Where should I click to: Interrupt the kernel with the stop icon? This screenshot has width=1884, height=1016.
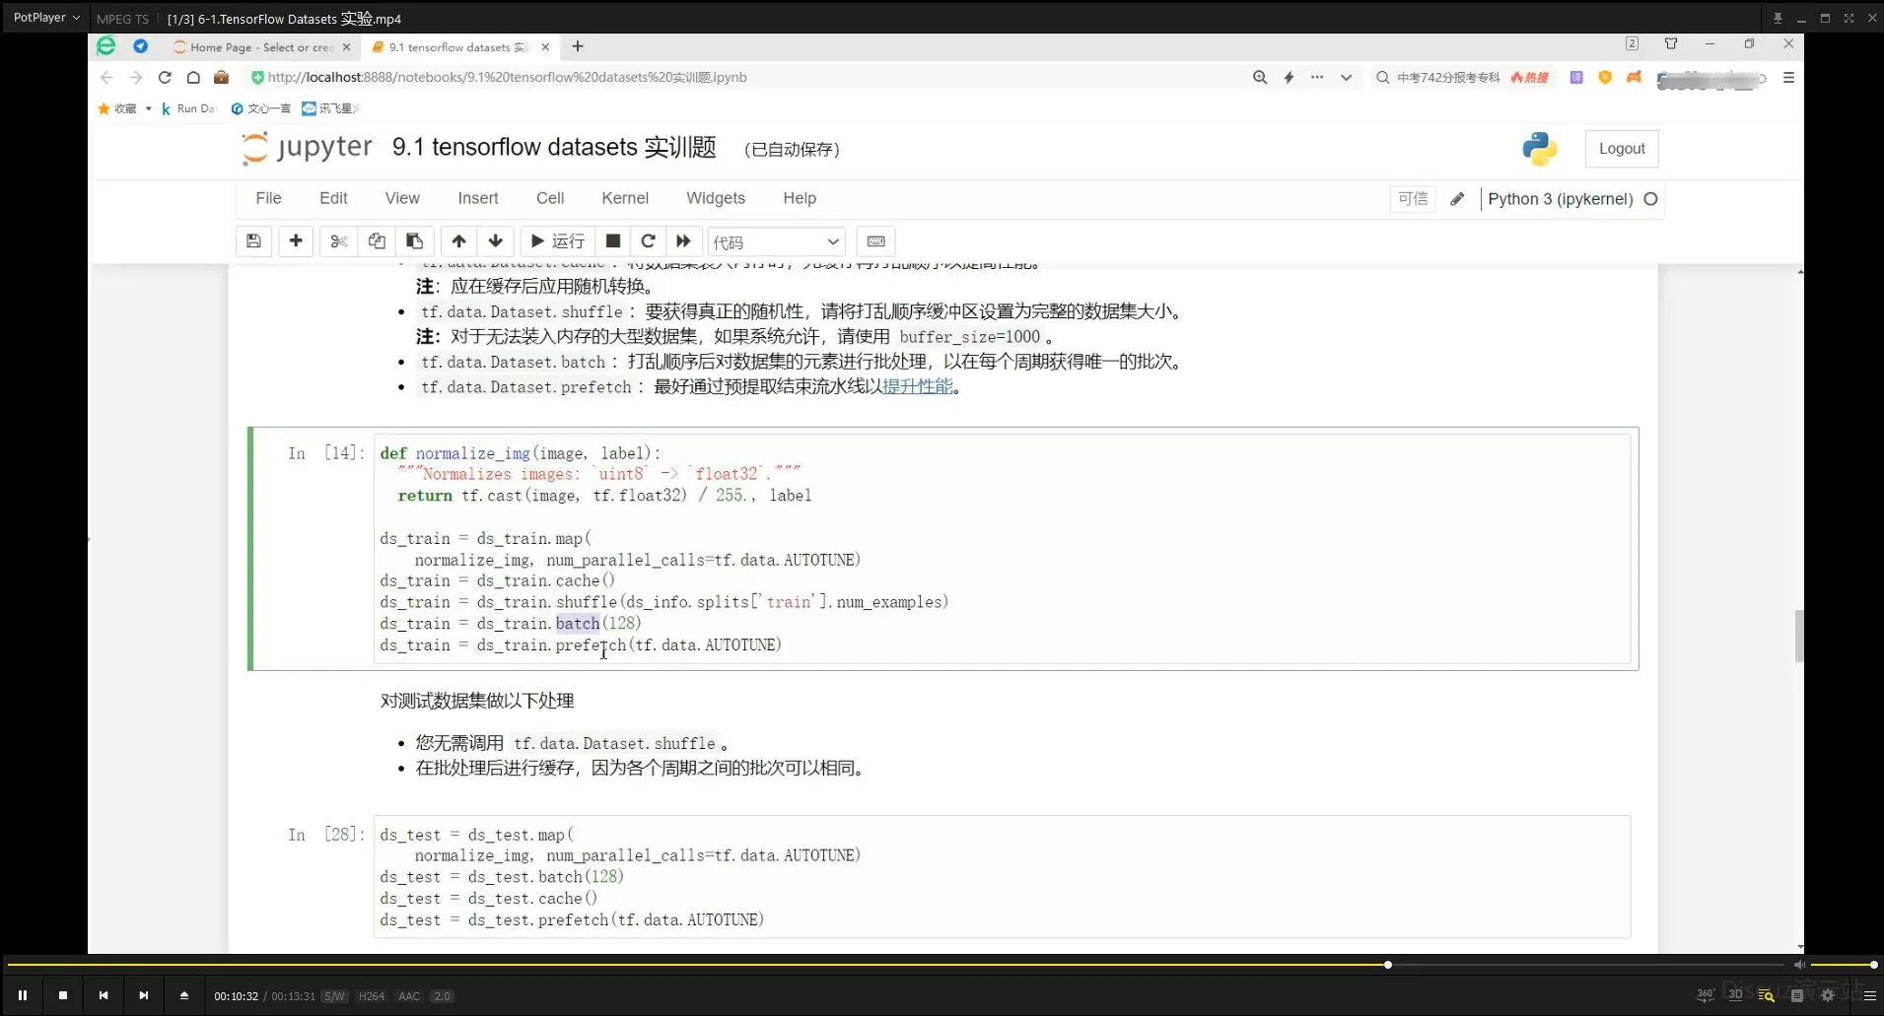click(x=612, y=241)
